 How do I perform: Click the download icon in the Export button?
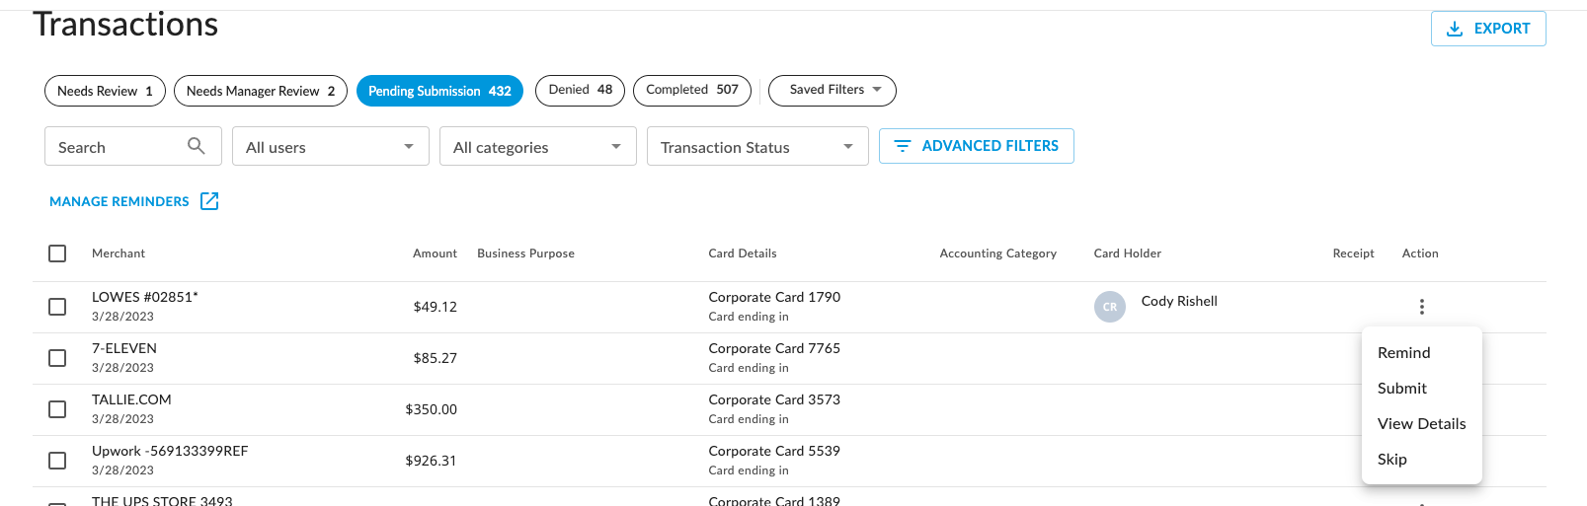[1454, 29]
